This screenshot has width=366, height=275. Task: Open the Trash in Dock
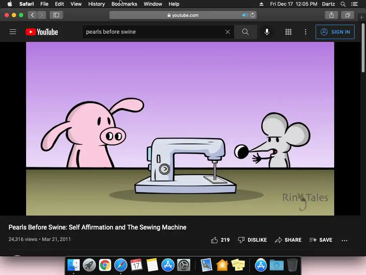coord(292,265)
